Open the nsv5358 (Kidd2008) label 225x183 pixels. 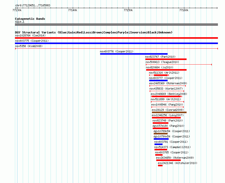(x=29, y=46)
